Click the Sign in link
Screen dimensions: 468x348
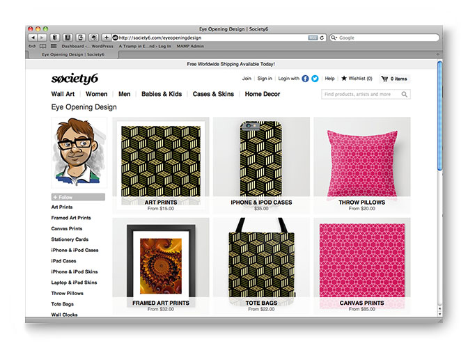coord(265,79)
